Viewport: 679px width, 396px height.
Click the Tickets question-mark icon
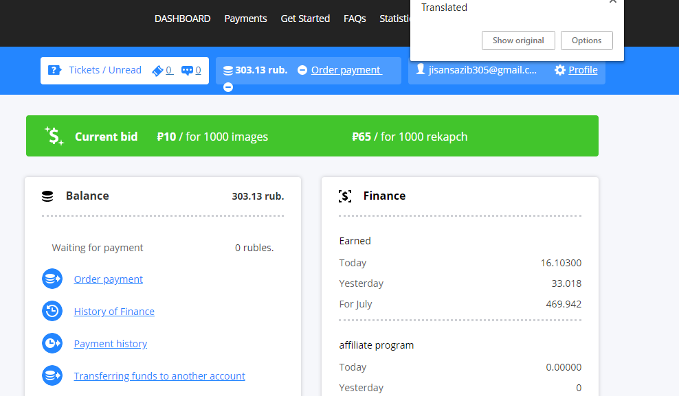point(55,70)
